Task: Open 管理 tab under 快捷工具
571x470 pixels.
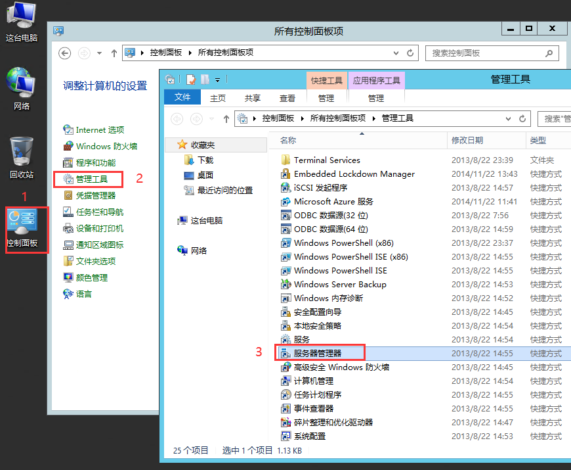Action: pyautogui.click(x=326, y=98)
